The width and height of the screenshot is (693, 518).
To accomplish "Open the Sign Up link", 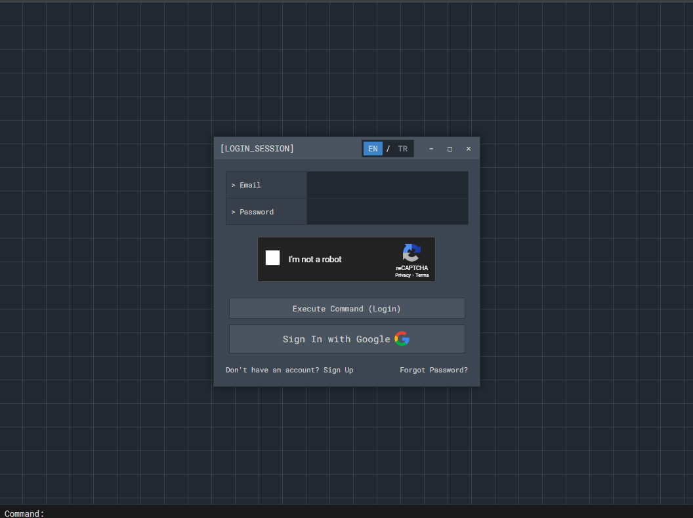I will (x=338, y=369).
